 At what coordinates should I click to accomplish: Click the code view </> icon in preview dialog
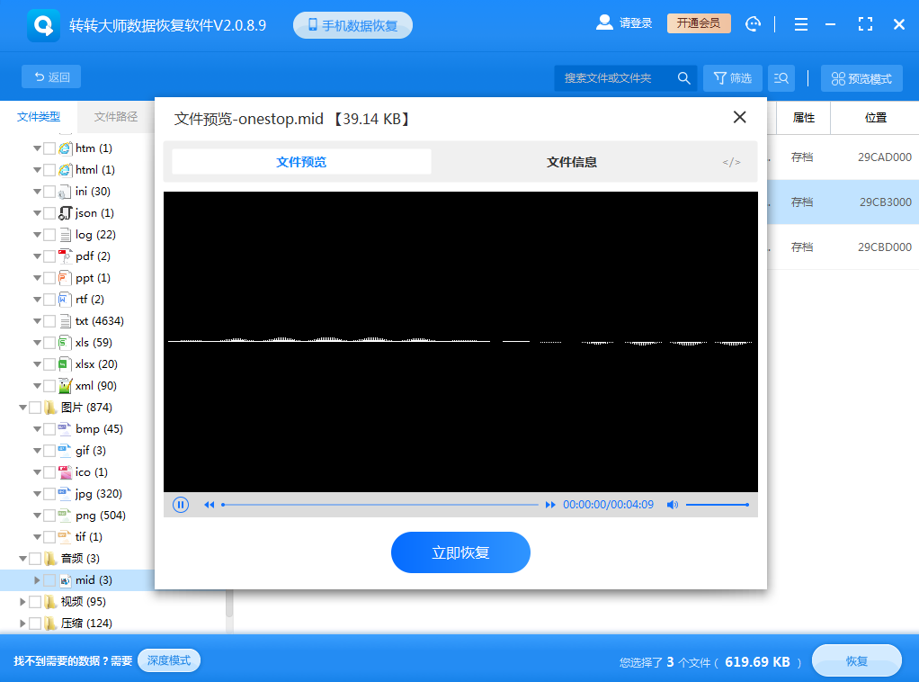(731, 162)
